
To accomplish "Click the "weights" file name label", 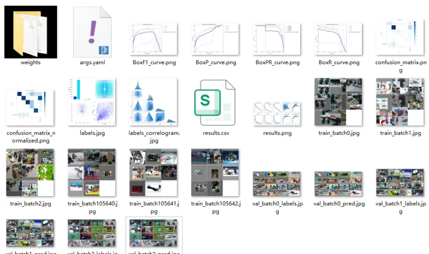I will tap(31, 62).
